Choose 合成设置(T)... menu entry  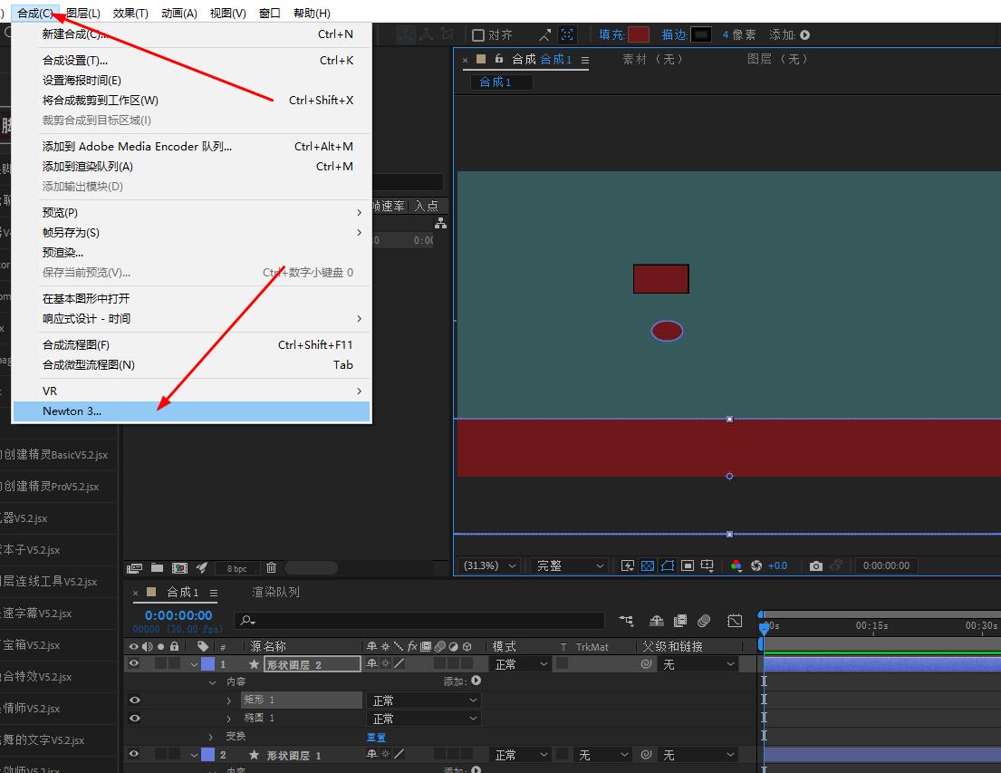pos(191,61)
